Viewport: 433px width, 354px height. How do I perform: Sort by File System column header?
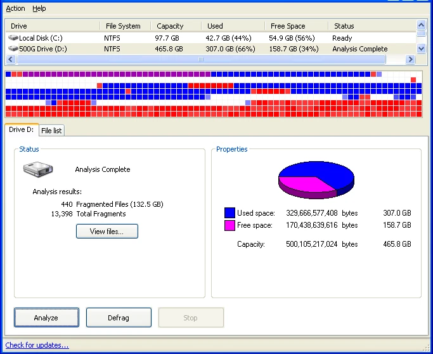[x=125, y=26]
